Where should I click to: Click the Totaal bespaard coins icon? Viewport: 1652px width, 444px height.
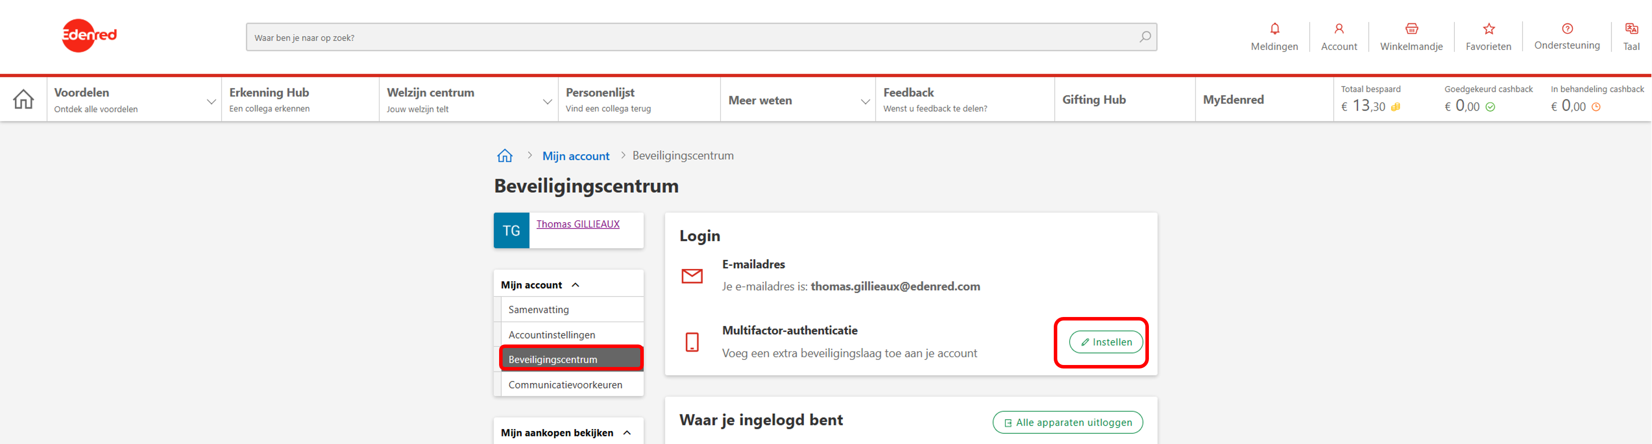click(1395, 107)
